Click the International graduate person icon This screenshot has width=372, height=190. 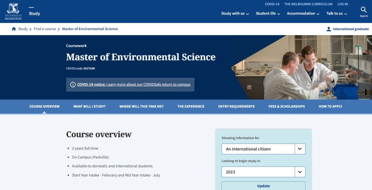click(329, 29)
